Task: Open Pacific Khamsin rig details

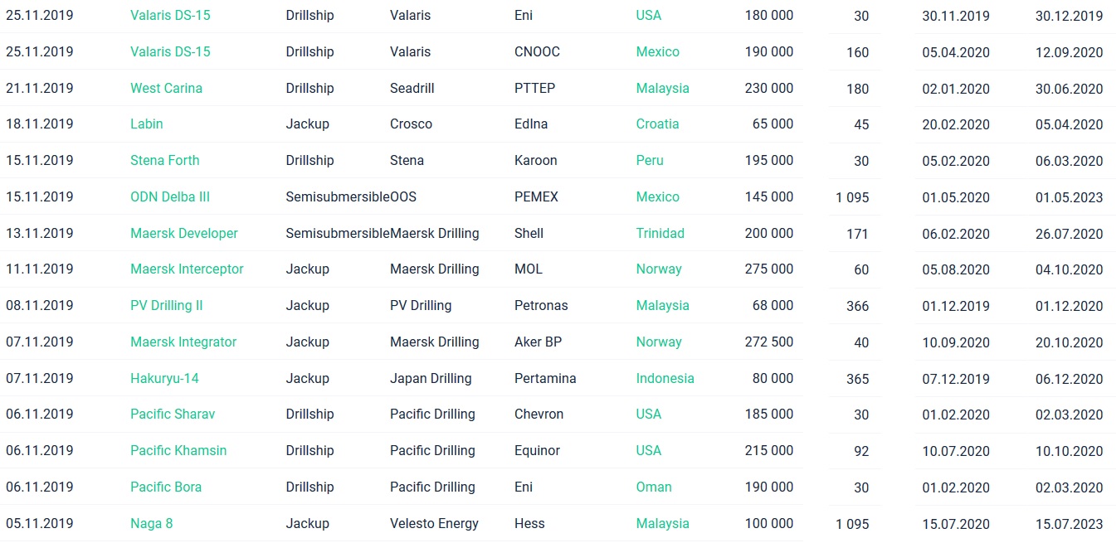Action: [x=178, y=450]
